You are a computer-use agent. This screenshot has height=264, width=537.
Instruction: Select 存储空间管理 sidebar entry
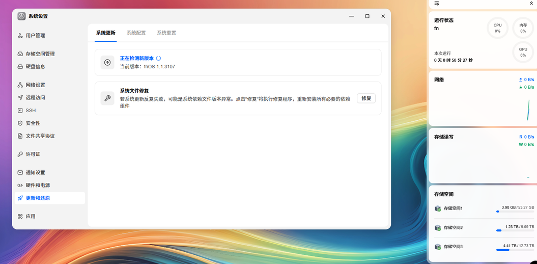[x=50, y=54]
